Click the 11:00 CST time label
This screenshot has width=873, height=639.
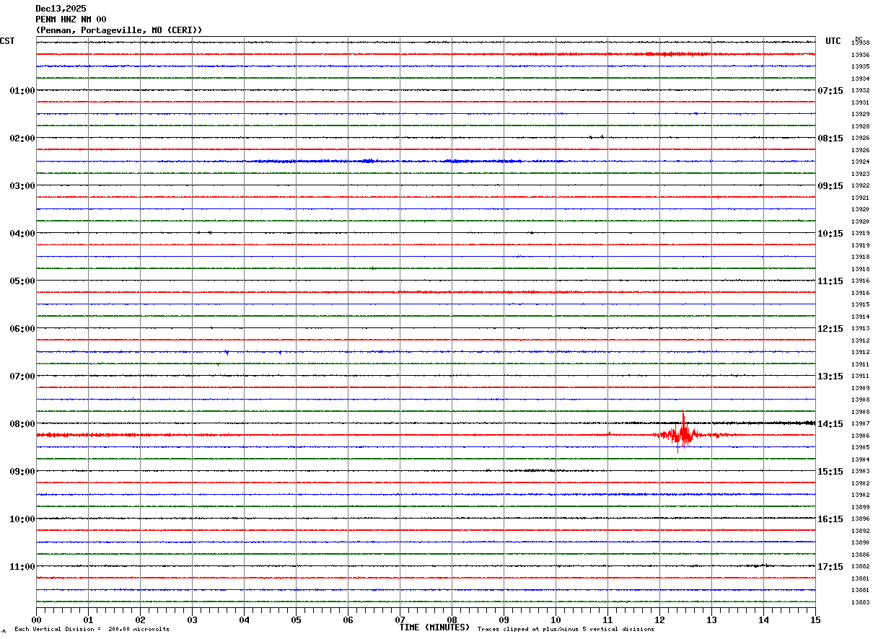[x=22, y=567]
